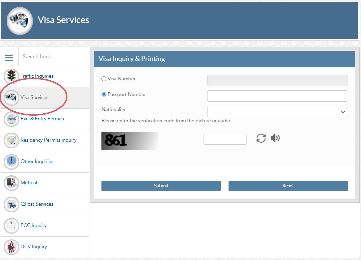The height and width of the screenshot is (260, 361).
Task: Refresh the verification code image
Action: tap(261, 138)
